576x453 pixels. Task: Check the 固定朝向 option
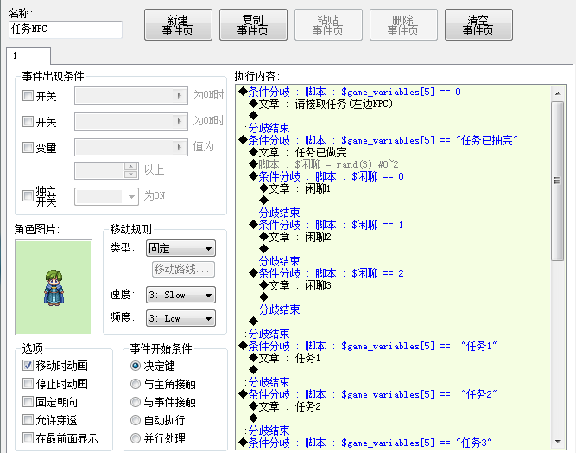pos(28,401)
